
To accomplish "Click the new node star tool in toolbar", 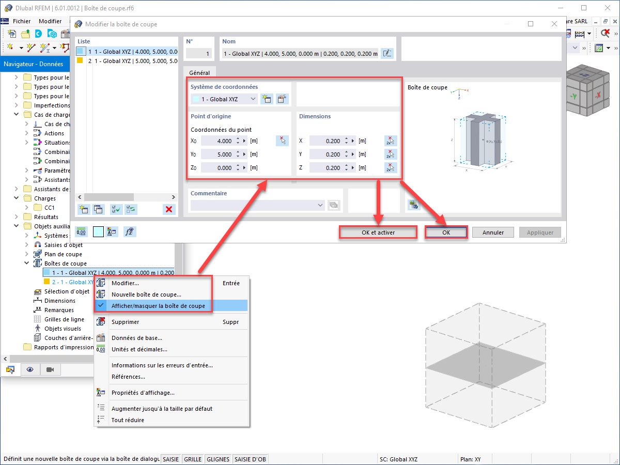I will (11, 48).
